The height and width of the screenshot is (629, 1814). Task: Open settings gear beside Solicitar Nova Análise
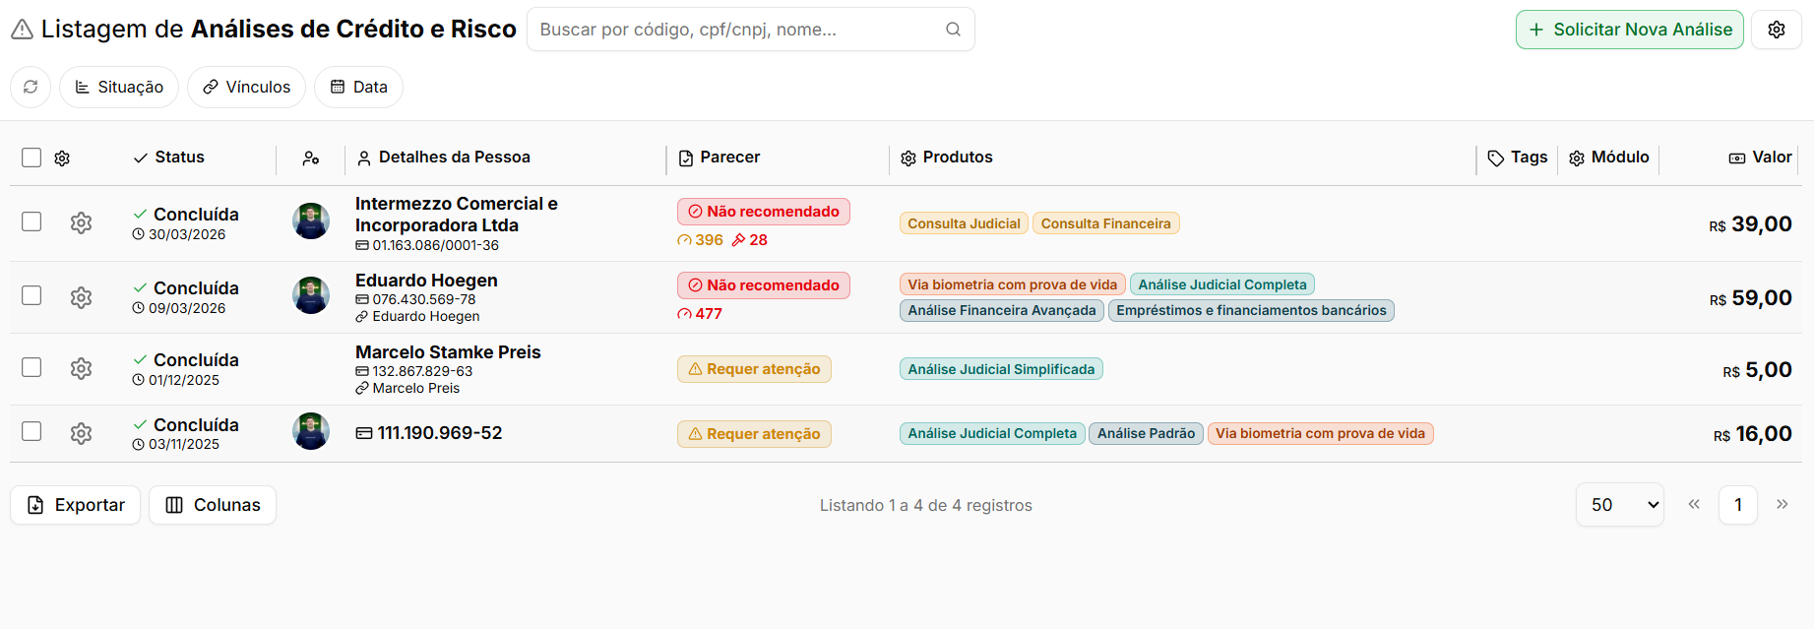[1777, 30]
